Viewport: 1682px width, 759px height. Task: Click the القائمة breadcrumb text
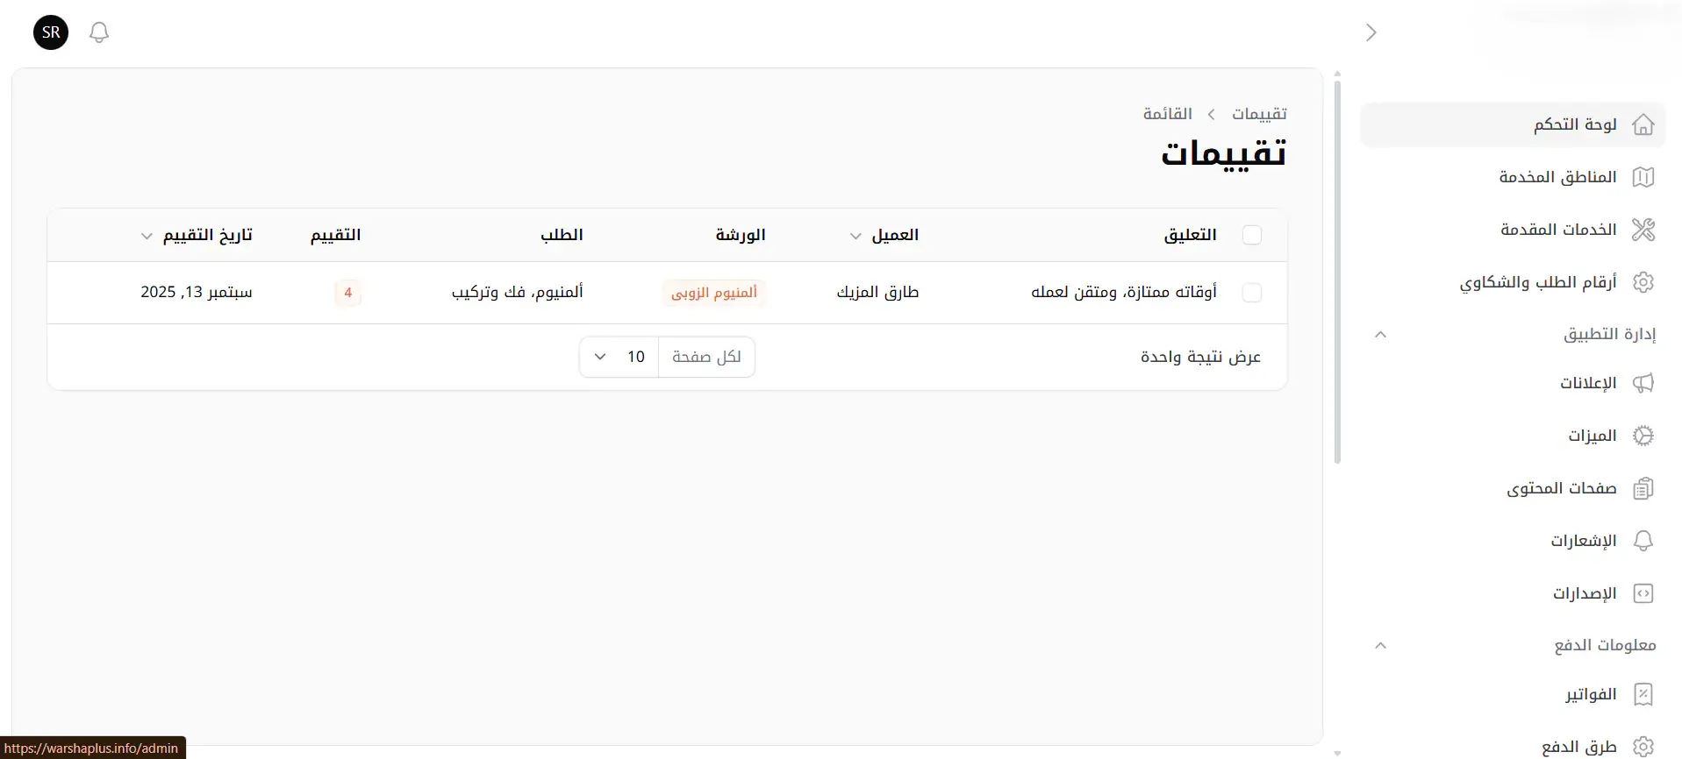(x=1167, y=114)
